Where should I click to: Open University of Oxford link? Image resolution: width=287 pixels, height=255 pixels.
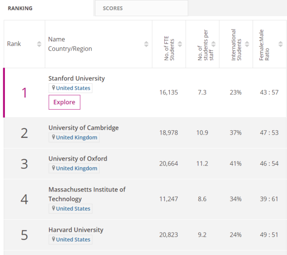click(77, 158)
